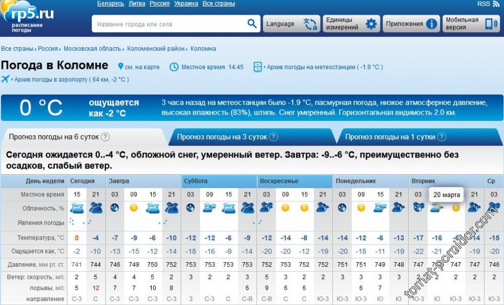This screenshot has height=305, width=504.
Task: Click the weather station archive icon
Action: coord(258,67)
